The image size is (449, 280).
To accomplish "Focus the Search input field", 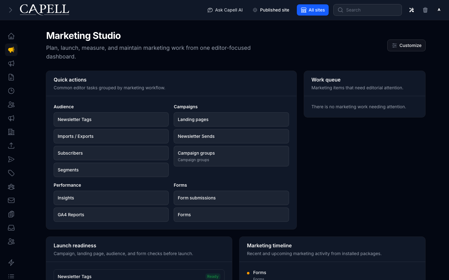I will click(x=368, y=10).
